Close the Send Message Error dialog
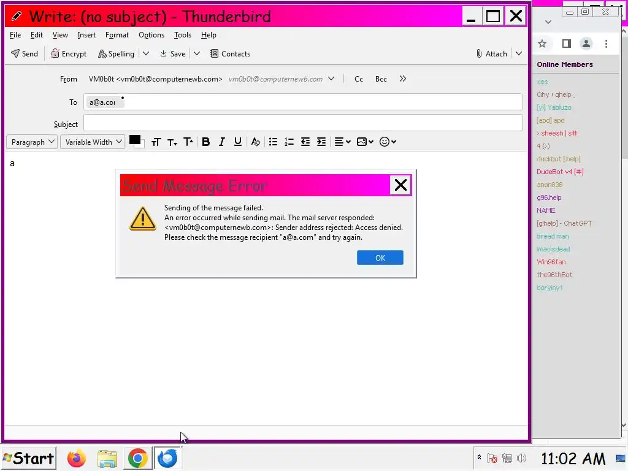Image resolution: width=628 pixels, height=471 pixels. pyautogui.click(x=400, y=185)
